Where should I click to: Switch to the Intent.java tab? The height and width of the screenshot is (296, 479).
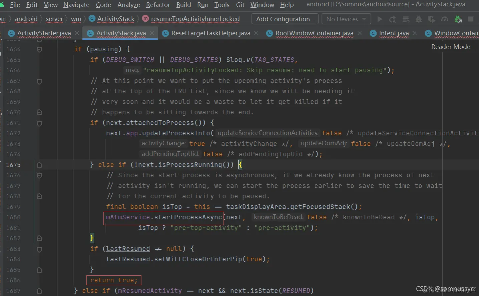pyautogui.click(x=394, y=33)
